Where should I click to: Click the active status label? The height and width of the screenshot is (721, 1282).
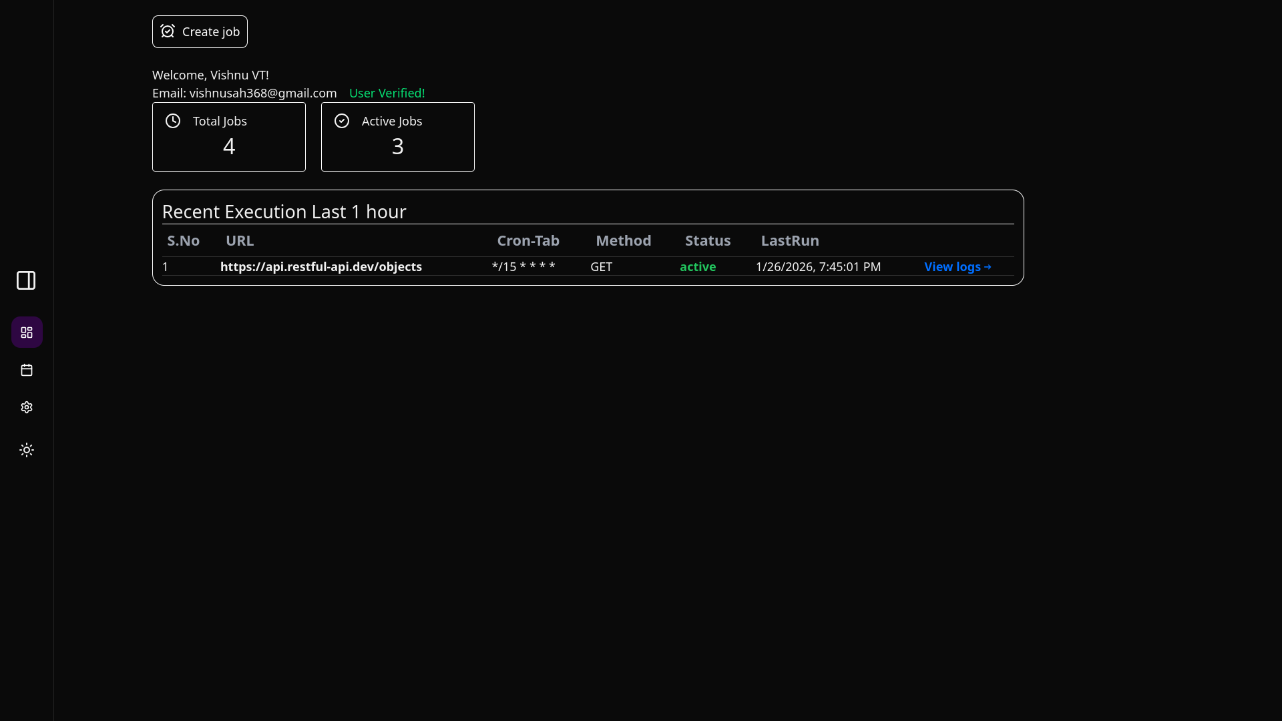(x=698, y=266)
